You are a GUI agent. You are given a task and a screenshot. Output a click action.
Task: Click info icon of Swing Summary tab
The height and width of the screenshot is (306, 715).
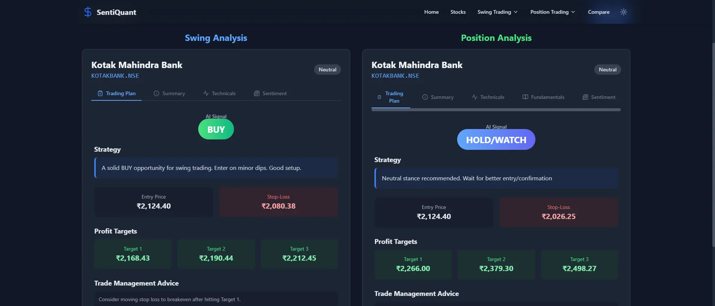(x=156, y=93)
